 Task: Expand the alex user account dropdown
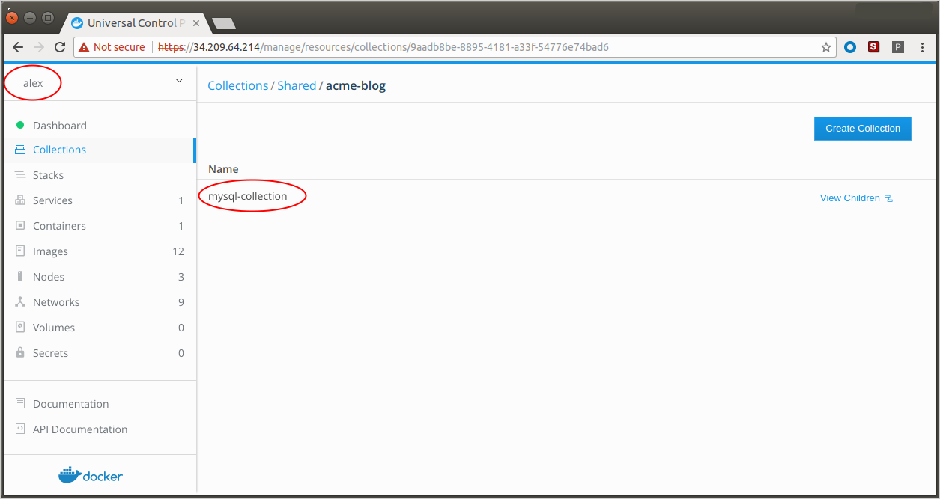pyautogui.click(x=178, y=81)
